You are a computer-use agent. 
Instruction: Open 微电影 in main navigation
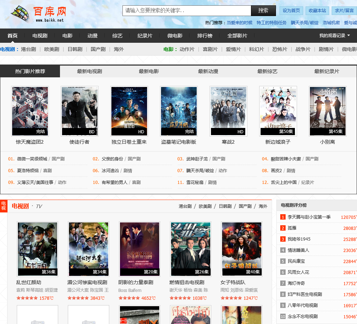(175, 36)
